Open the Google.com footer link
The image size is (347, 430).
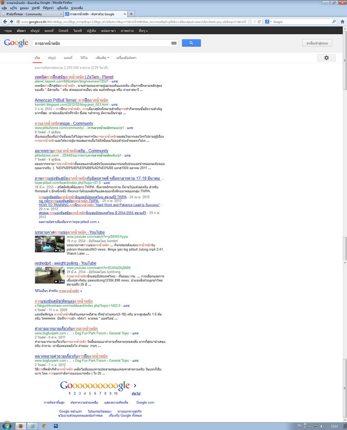(145, 402)
